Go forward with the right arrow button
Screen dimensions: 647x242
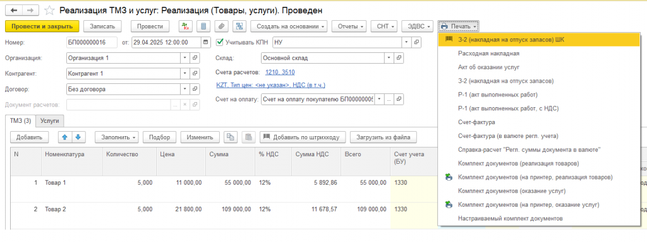pyautogui.click(x=30, y=10)
